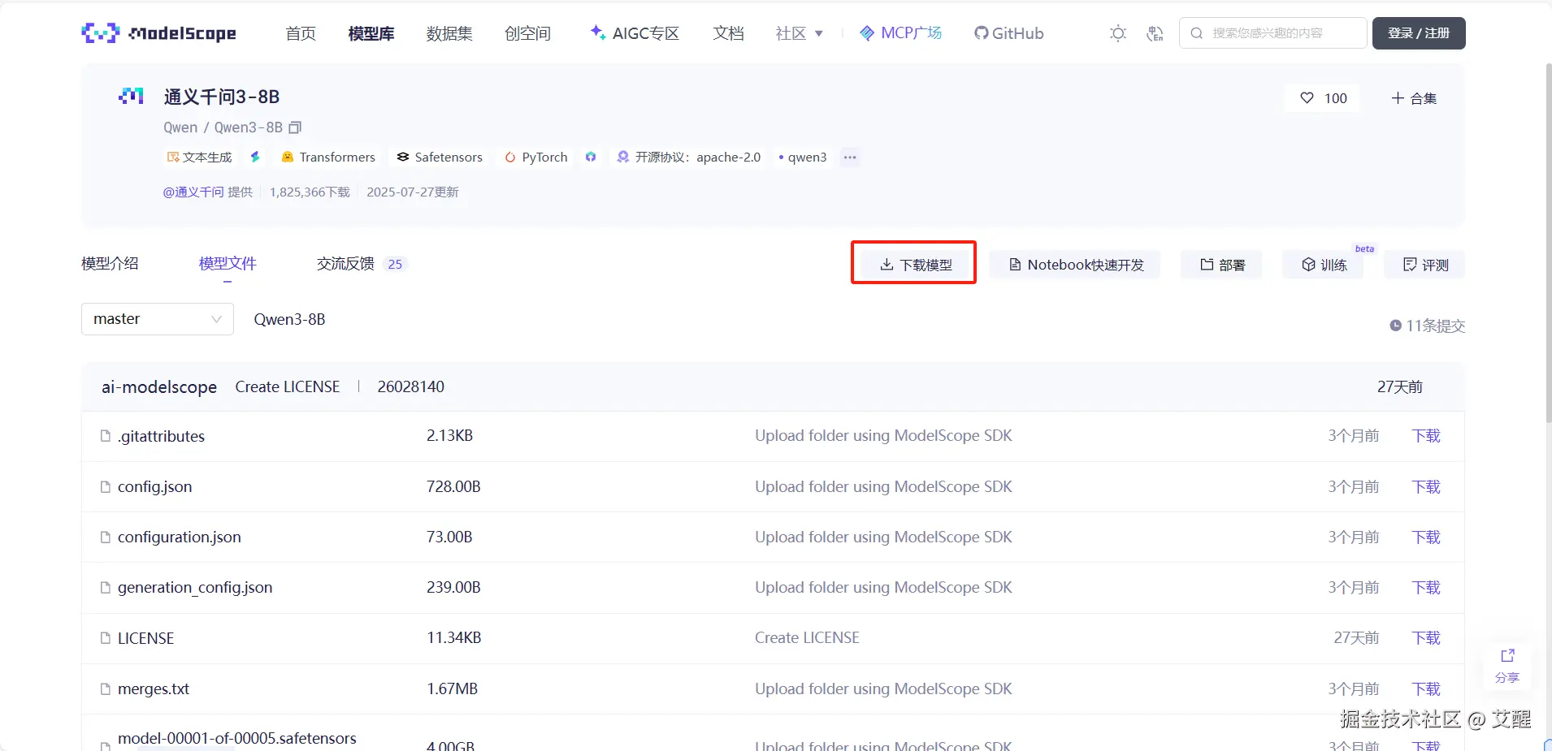1552x751 pixels.
Task: Download merges.txt via its 下载 link
Action: pyautogui.click(x=1426, y=688)
